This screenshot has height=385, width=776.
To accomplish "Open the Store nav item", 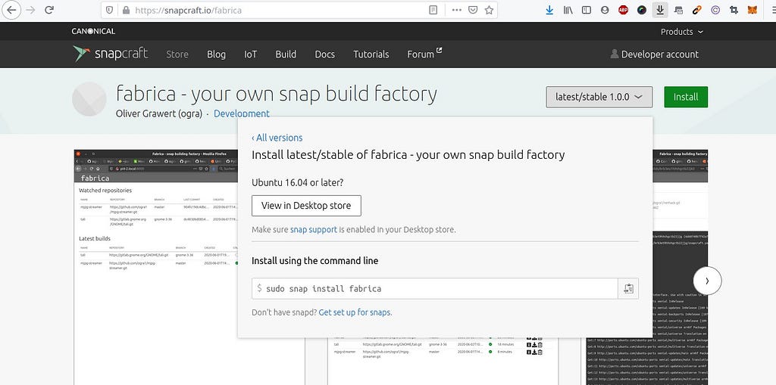I will [x=177, y=54].
